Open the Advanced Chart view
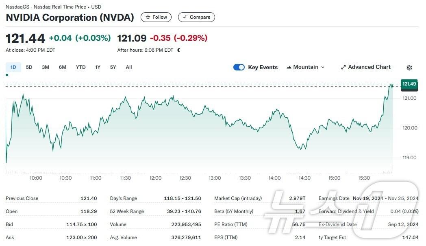This screenshot has width=426, height=246. [x=365, y=67]
